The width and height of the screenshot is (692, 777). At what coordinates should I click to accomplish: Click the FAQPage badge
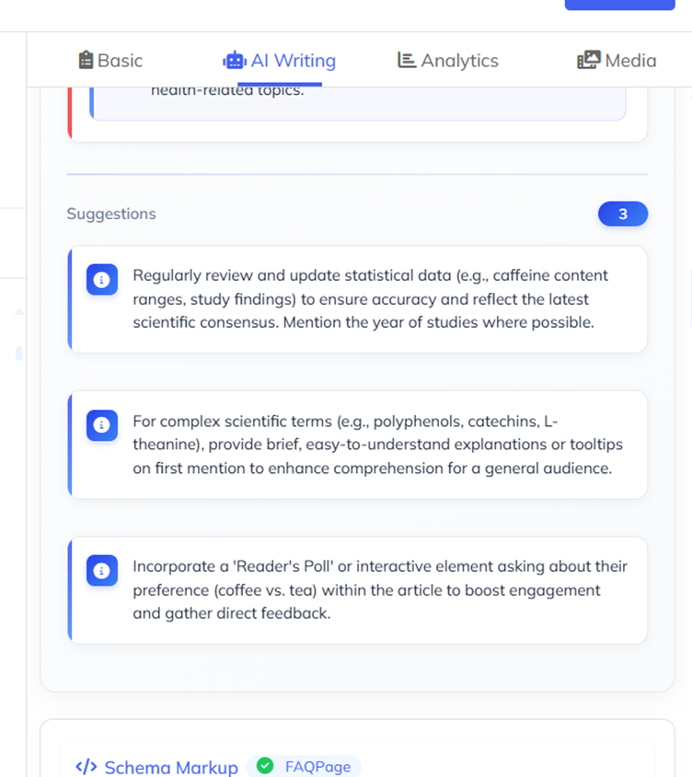pos(305,766)
